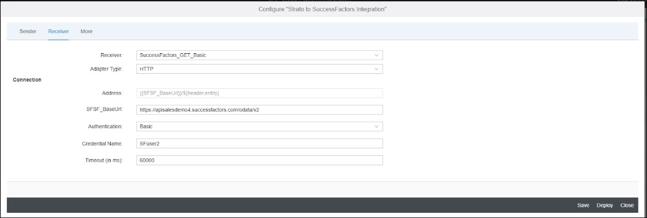Click the greyed-out Address field
Screen dimensions: 647x218
pyautogui.click(x=259, y=93)
